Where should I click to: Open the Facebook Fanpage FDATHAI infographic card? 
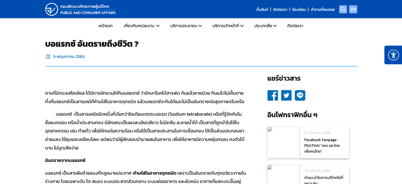(324, 145)
